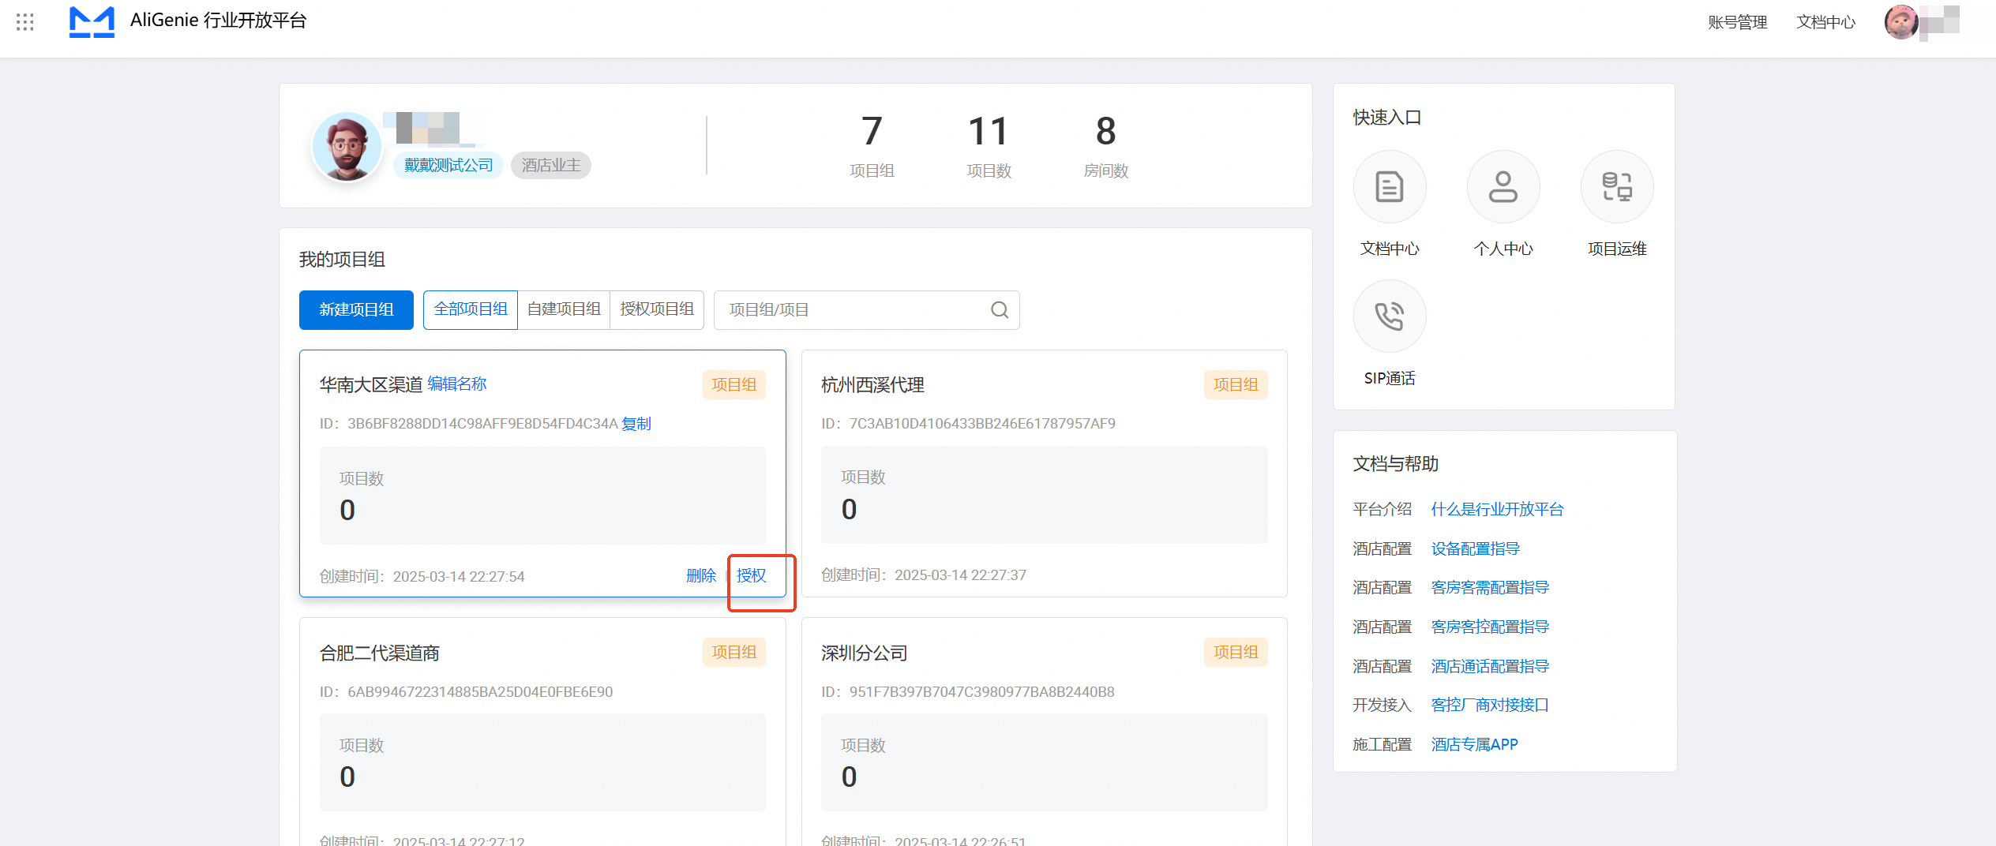Screen dimensions: 1996x846
Task: Open 酒店专属APP help link
Action: [x=1474, y=745]
